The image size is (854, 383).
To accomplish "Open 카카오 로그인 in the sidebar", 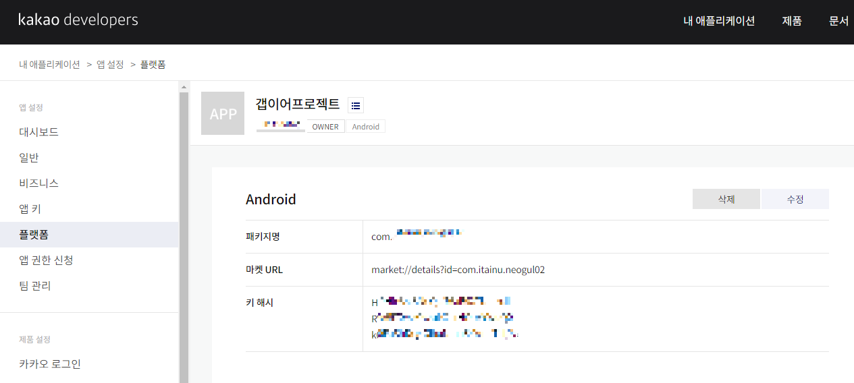I will (x=89, y=364).
